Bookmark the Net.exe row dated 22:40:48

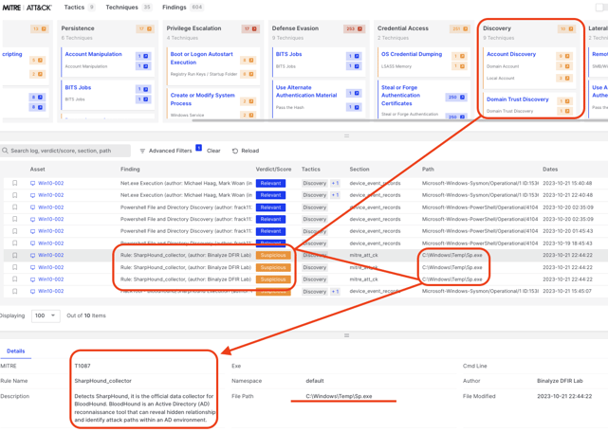point(15,195)
